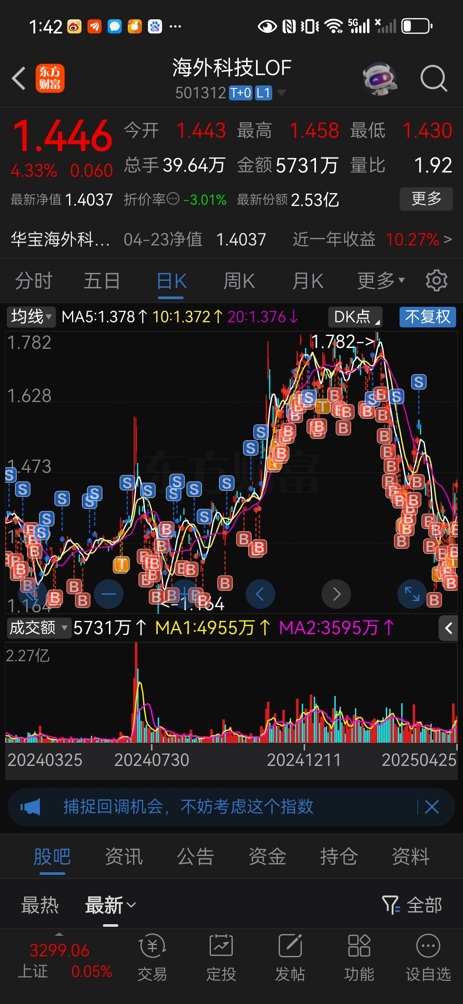The height and width of the screenshot is (1004, 463).
Task: Open 成交额 indicator dropdown
Action: coord(39,628)
